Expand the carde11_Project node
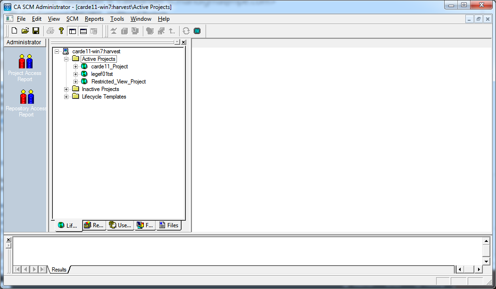 pyautogui.click(x=75, y=67)
